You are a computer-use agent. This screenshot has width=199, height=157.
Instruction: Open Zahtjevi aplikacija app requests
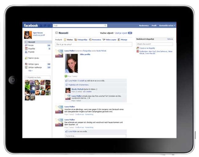pyautogui.click(x=34, y=67)
